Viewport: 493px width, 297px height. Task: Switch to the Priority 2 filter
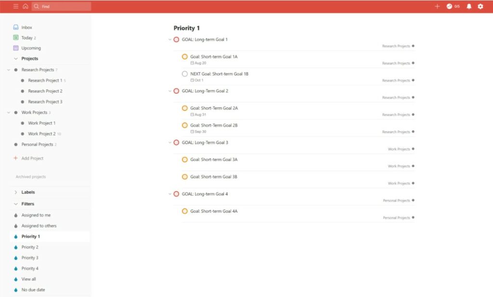pos(30,247)
